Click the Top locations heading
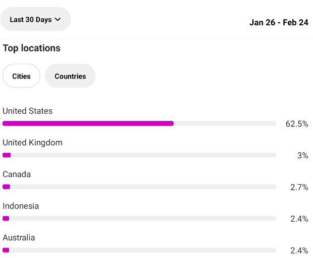Viewport: 313px width, 258px height. pyautogui.click(x=31, y=48)
